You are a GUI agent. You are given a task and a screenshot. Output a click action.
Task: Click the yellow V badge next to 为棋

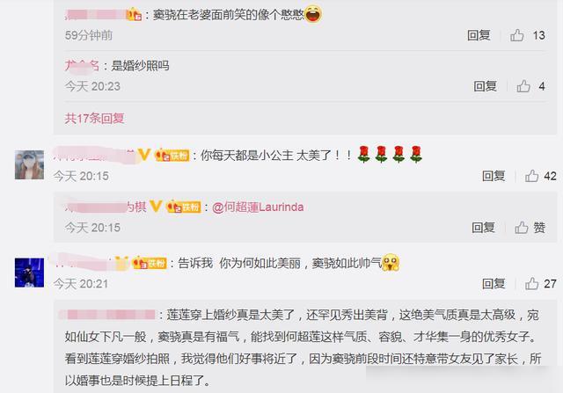pyautogui.click(x=156, y=207)
